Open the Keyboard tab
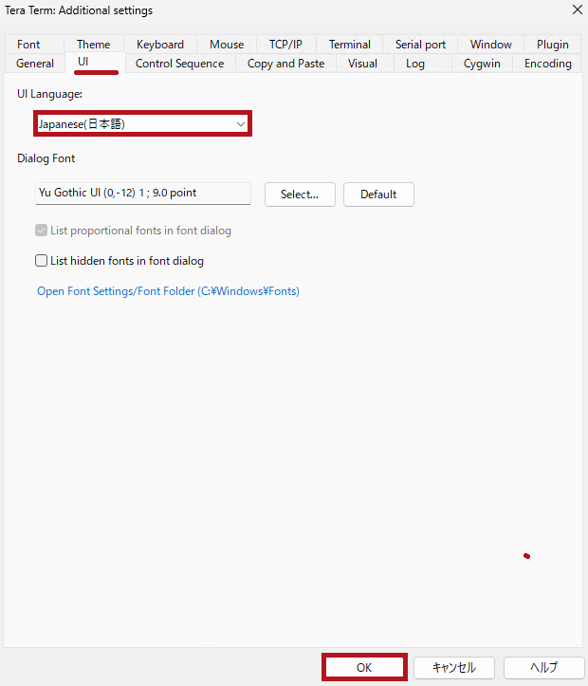Screen dimensions: 588x686 160,45
